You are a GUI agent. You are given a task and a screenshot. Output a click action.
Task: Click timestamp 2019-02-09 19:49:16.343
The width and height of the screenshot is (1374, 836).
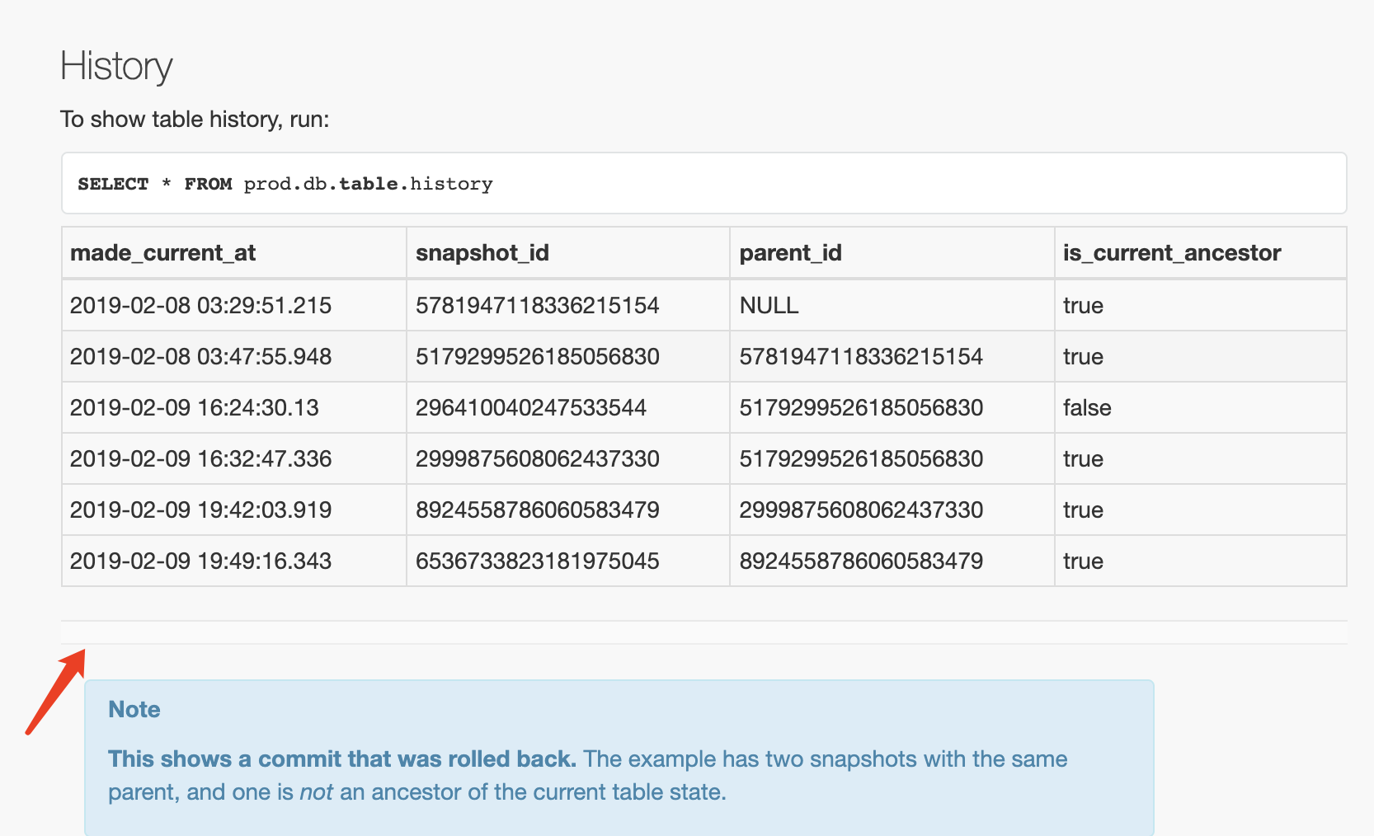(200, 561)
